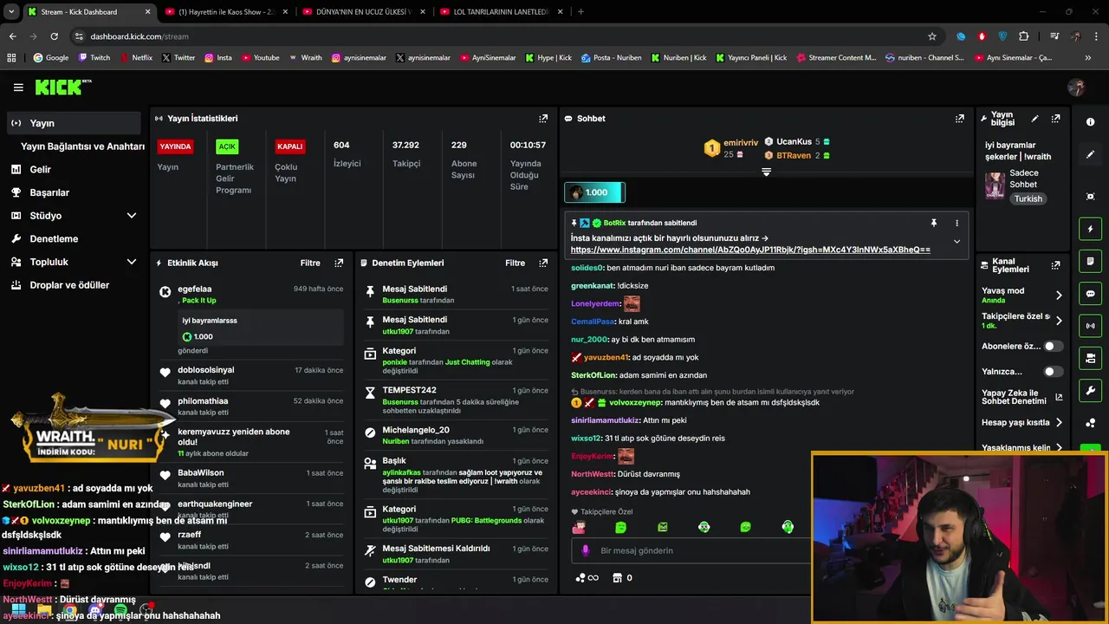Screen dimensions: 1109x624
Task: Click the browser extensions puzzle icon
Action: pos(1023,36)
